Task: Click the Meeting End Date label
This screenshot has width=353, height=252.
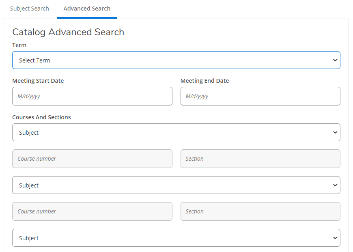Action: pyautogui.click(x=204, y=81)
